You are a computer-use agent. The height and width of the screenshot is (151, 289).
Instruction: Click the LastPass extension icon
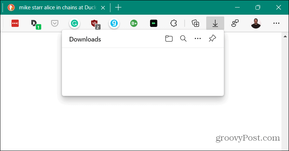click(15, 23)
